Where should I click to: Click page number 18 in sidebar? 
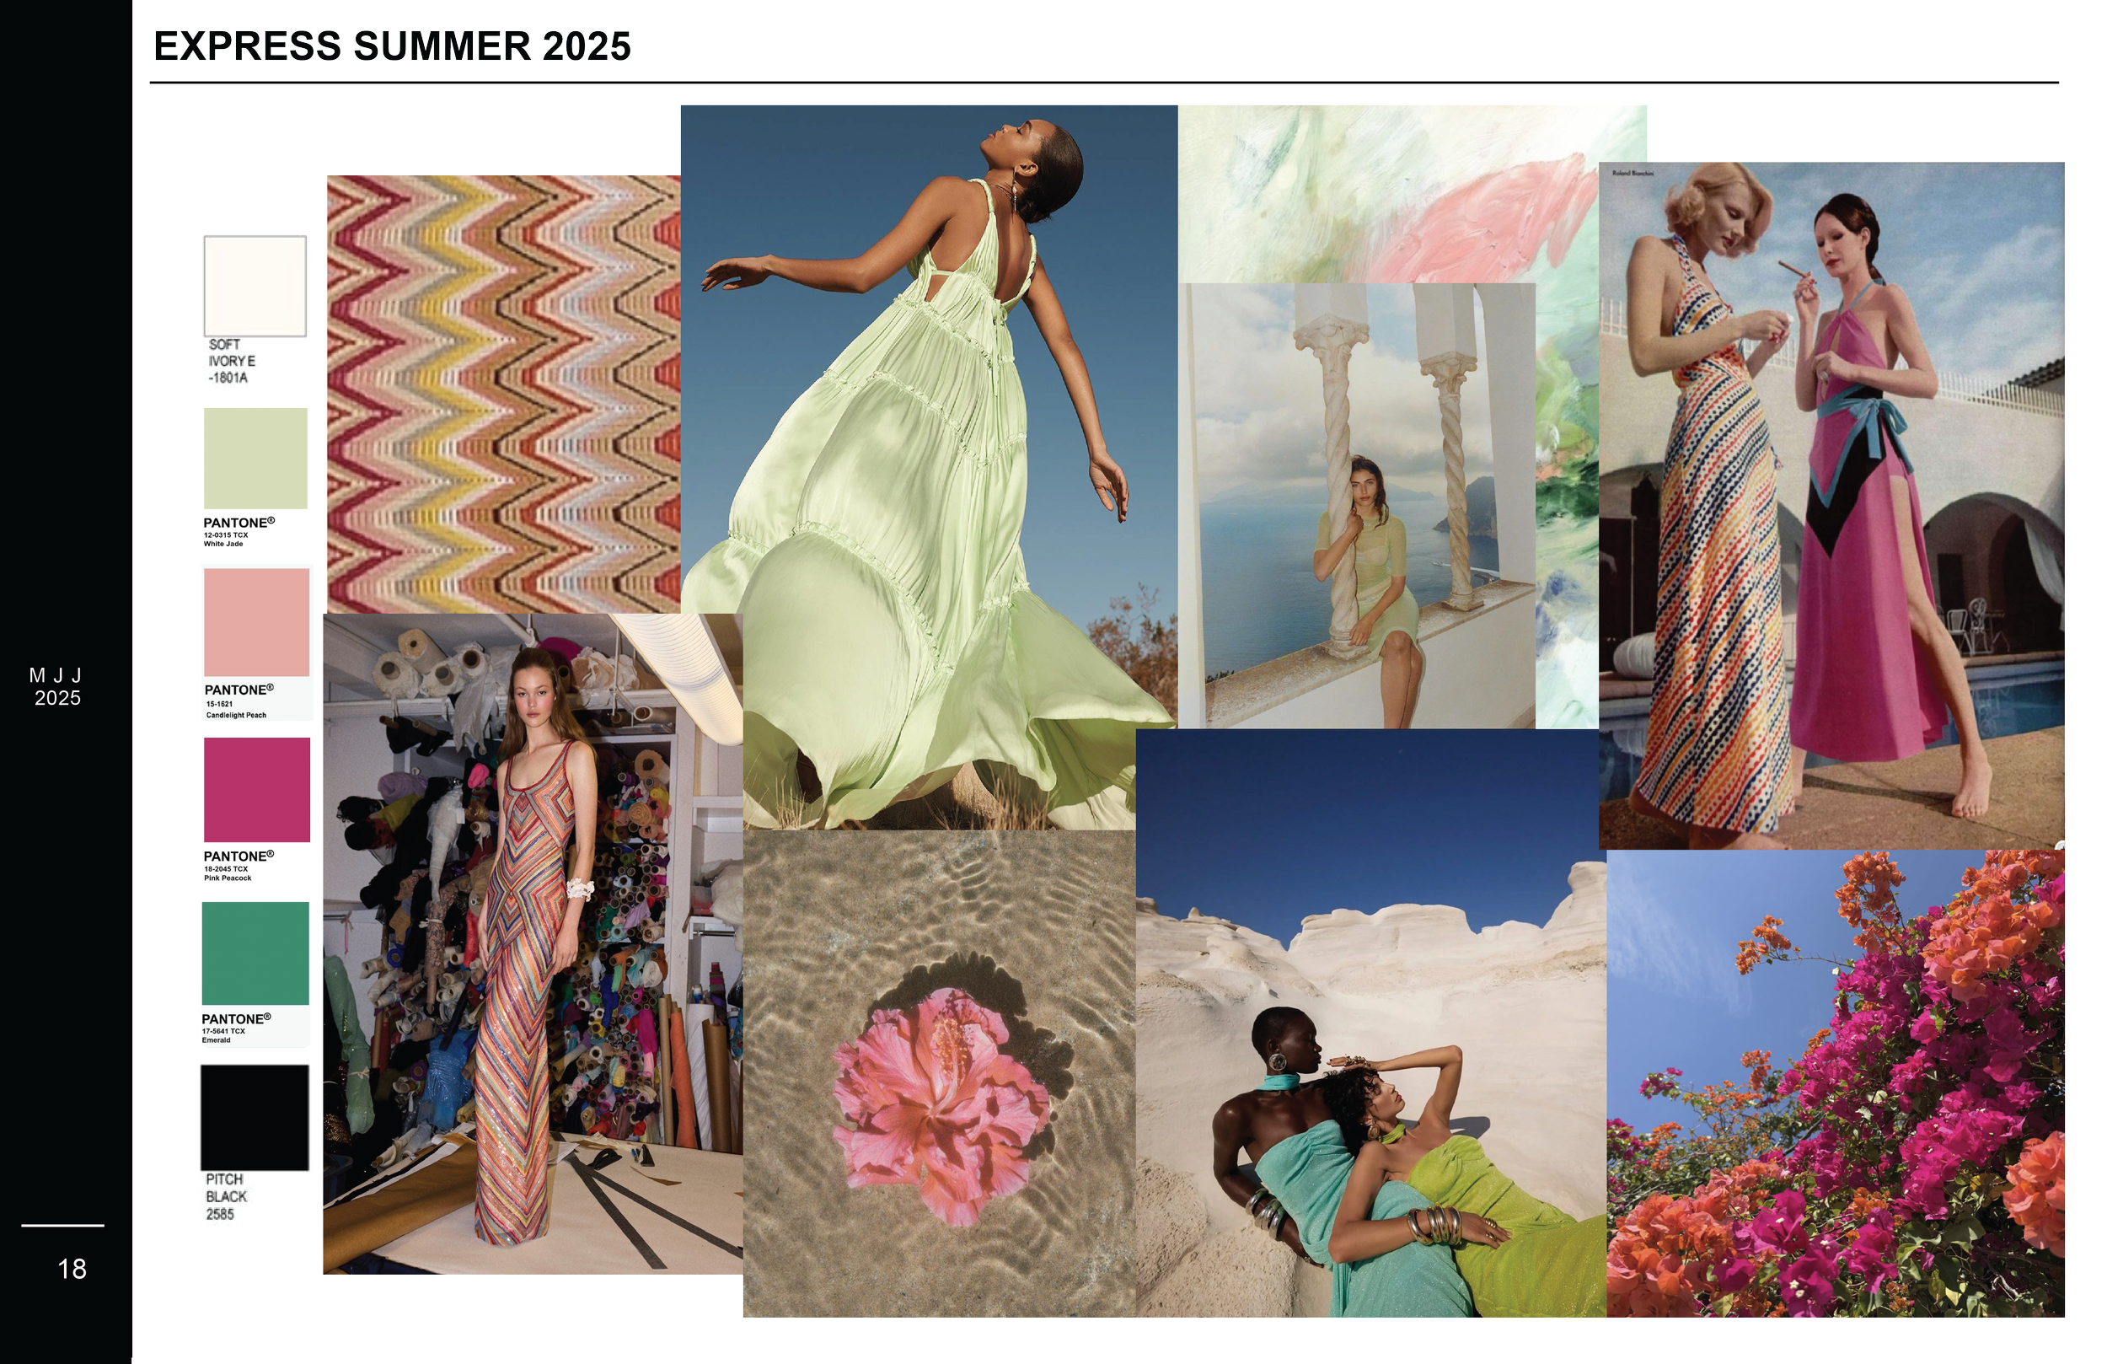(72, 1269)
